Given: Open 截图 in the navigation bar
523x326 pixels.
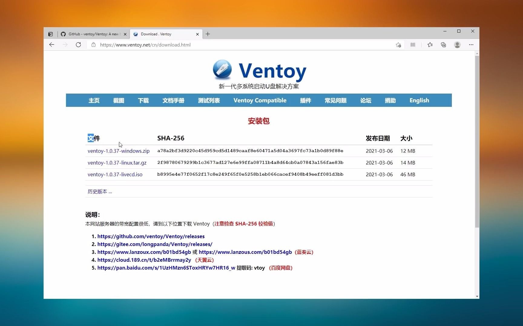Looking at the screenshot, I should click(x=119, y=100).
